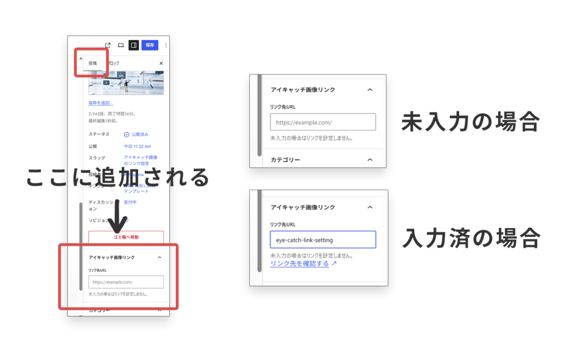Image resolution: width=570 pixels, height=352 pixels.
Task: Click the 受付中 discussion setting
Action: tap(130, 202)
